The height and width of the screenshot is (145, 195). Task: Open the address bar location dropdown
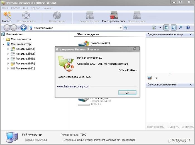click(121, 28)
